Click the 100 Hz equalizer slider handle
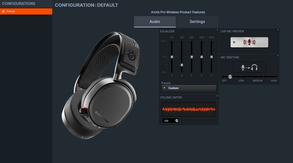Screen dimensions: 293x163 pyautogui.click(x=172, y=57)
